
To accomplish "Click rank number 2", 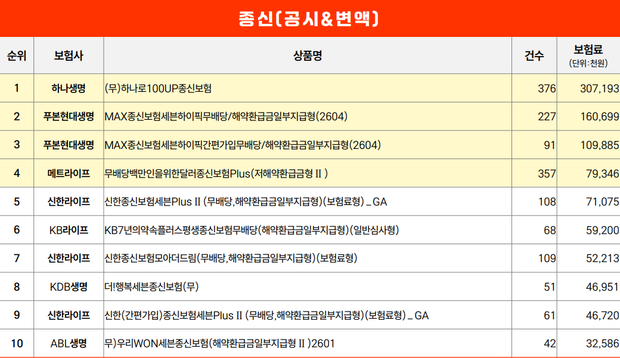I will coord(17,117).
